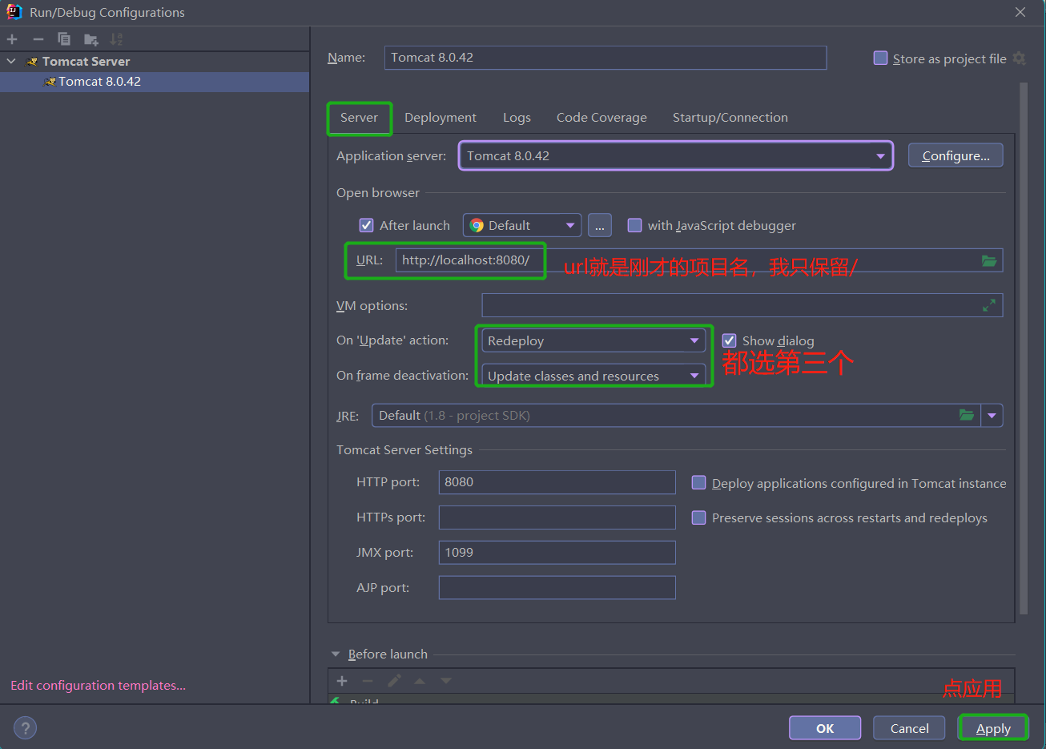The height and width of the screenshot is (749, 1046).
Task: Browse for JRE with folder icon
Action: pos(967,415)
